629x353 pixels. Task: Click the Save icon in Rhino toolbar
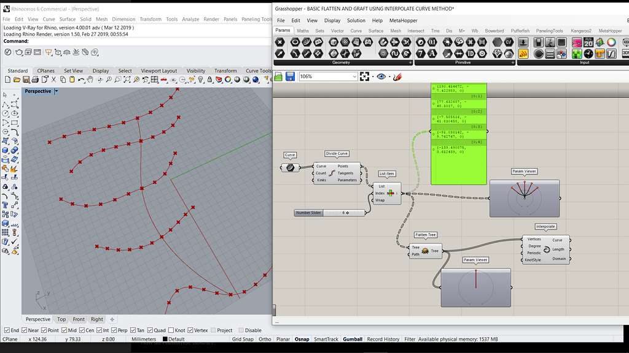click(x=25, y=80)
